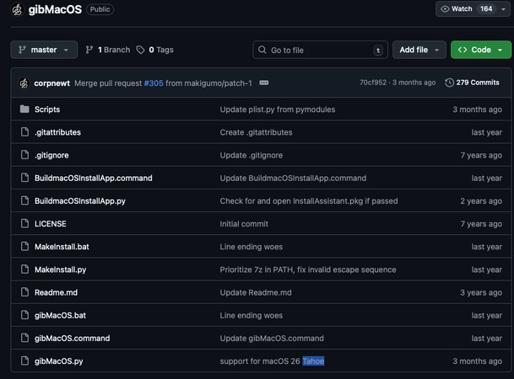This screenshot has height=379, width=514.
Task: Expand the commit message ellipsis icon
Action: click(x=263, y=83)
